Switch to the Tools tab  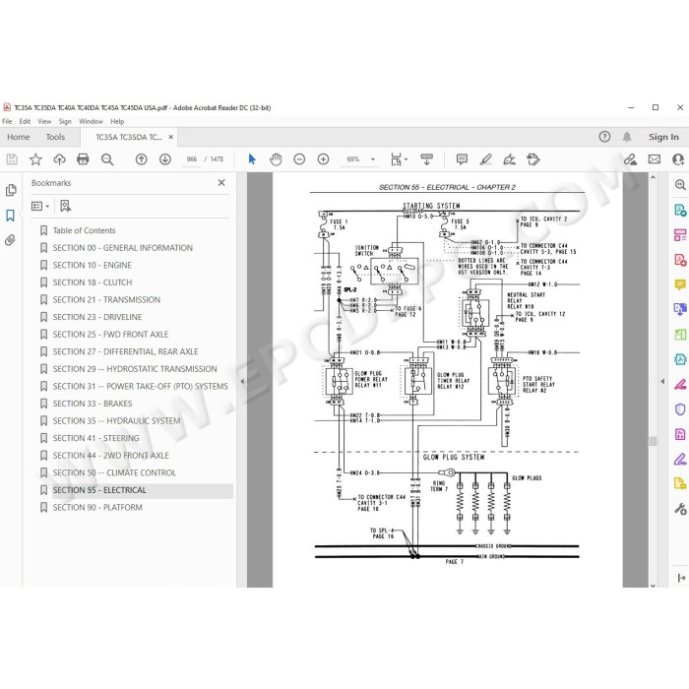(x=55, y=137)
